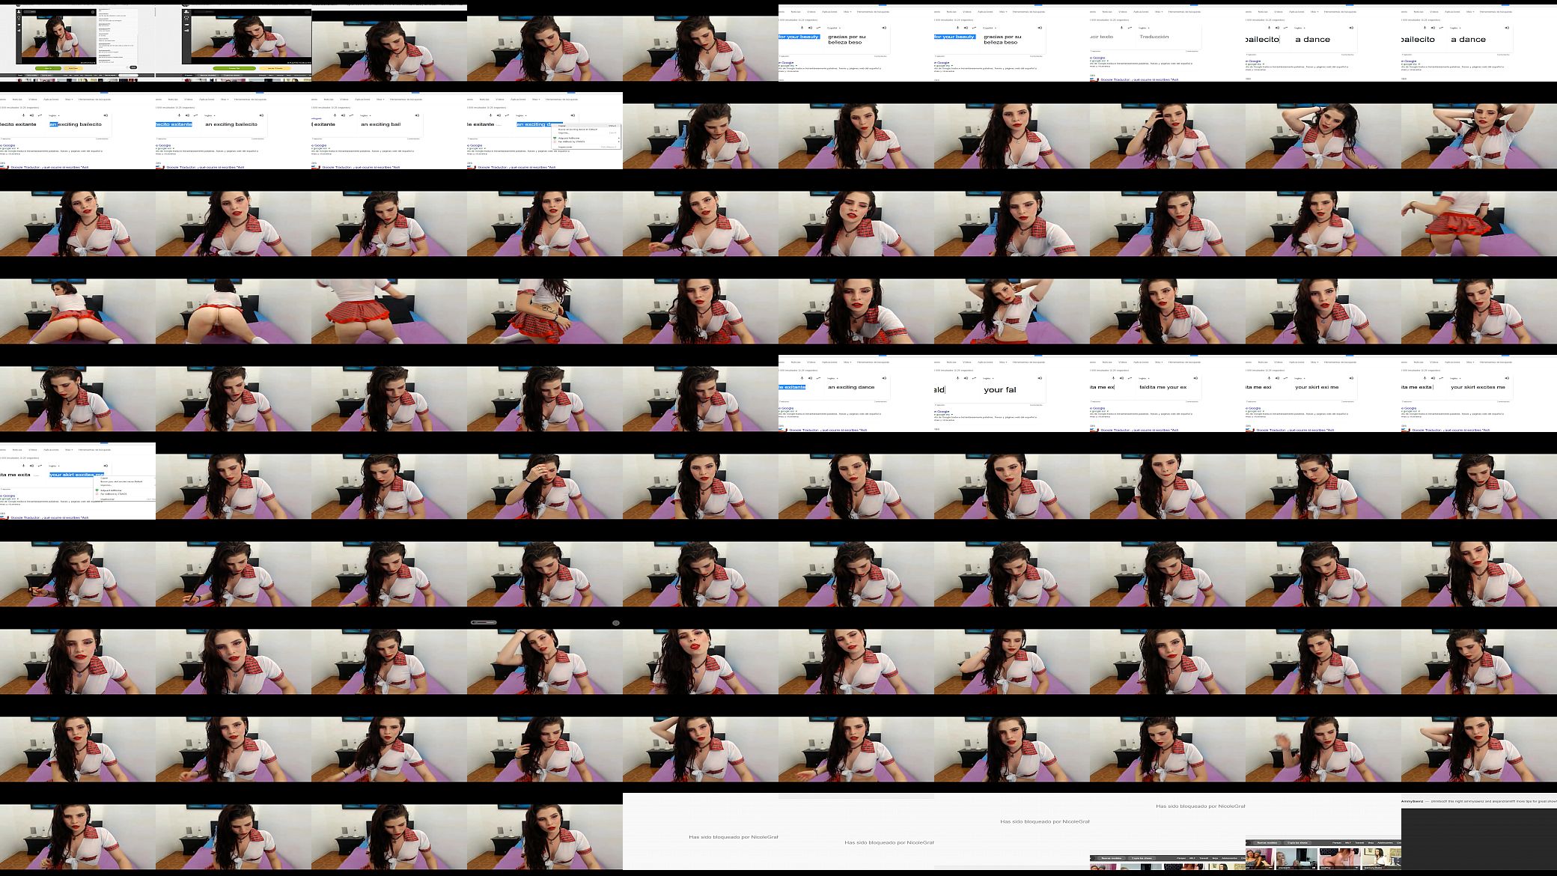Screen dimensions: 1557x876
Task: Expand Más dropdown in empty Traducción frame
Action: click(1159, 12)
